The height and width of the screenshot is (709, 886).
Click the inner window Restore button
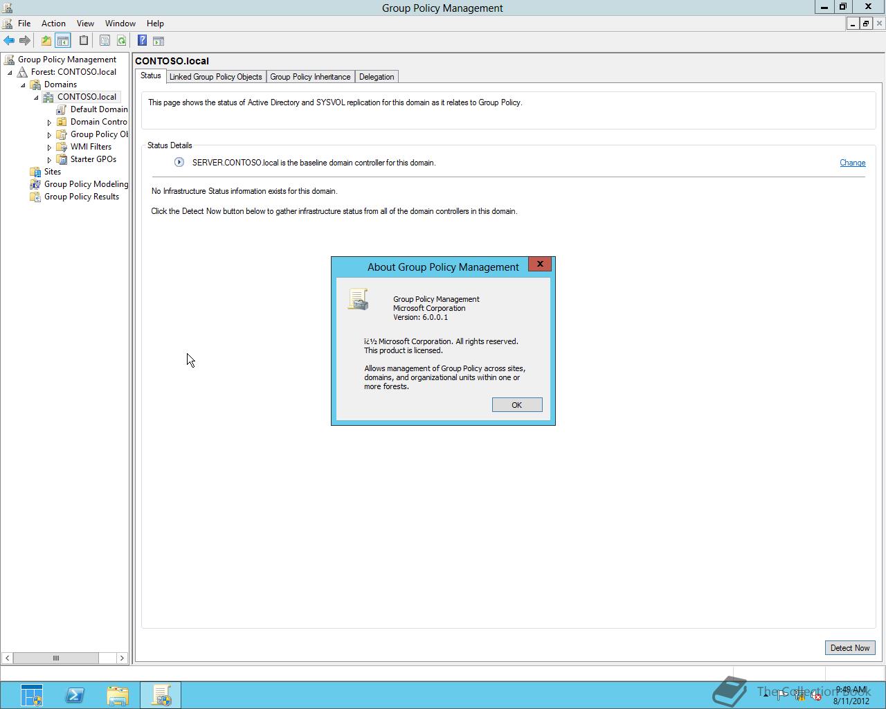pyautogui.click(x=866, y=24)
